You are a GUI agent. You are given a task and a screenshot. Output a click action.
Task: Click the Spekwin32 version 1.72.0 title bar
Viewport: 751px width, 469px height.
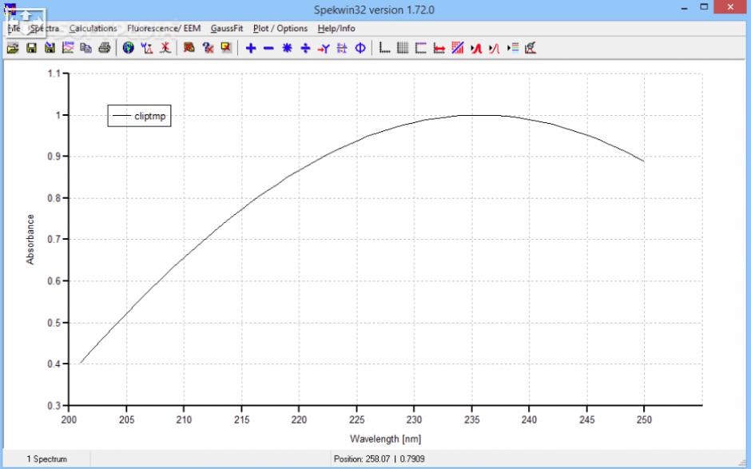tap(374, 10)
